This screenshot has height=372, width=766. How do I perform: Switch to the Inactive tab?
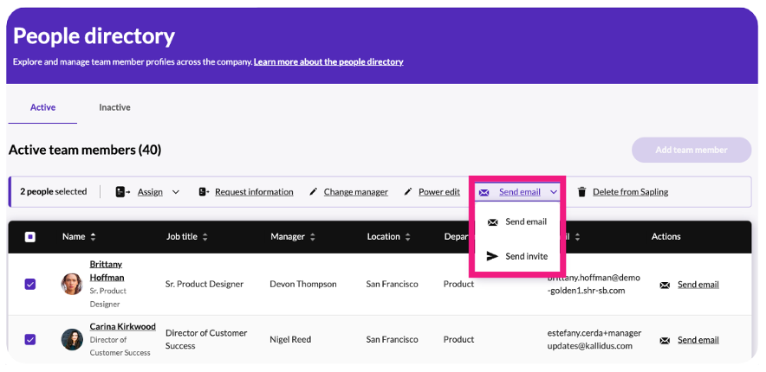point(114,107)
